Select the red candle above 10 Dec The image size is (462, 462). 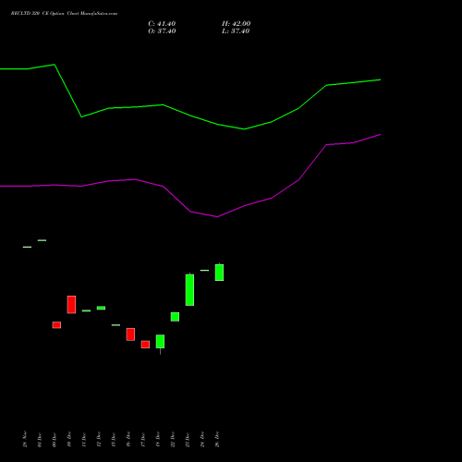[x=71, y=305]
